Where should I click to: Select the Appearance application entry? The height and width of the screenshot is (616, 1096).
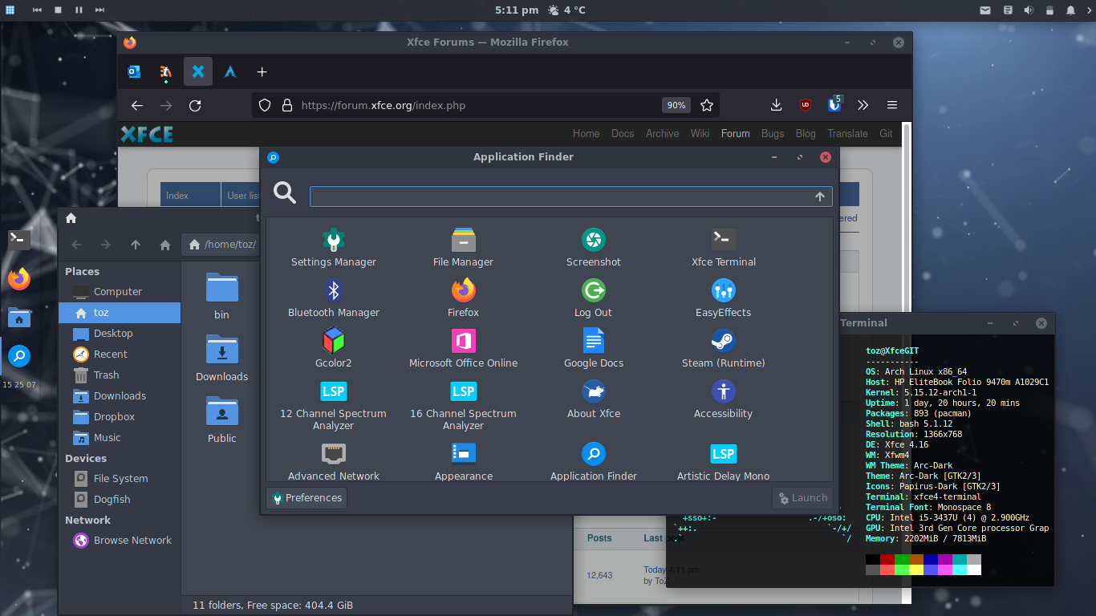tap(463, 461)
